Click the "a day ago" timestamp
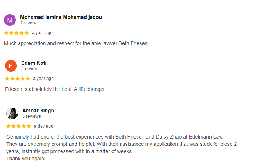This screenshot has height=168, width=255. pos(43,126)
